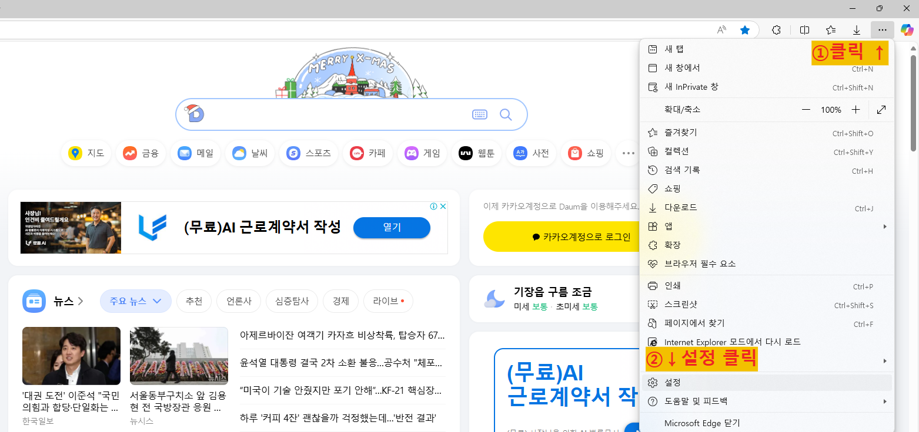Image resolution: width=919 pixels, height=432 pixels.
Task: Click the vertical page scrollbar thumb
Action: [x=914, y=103]
